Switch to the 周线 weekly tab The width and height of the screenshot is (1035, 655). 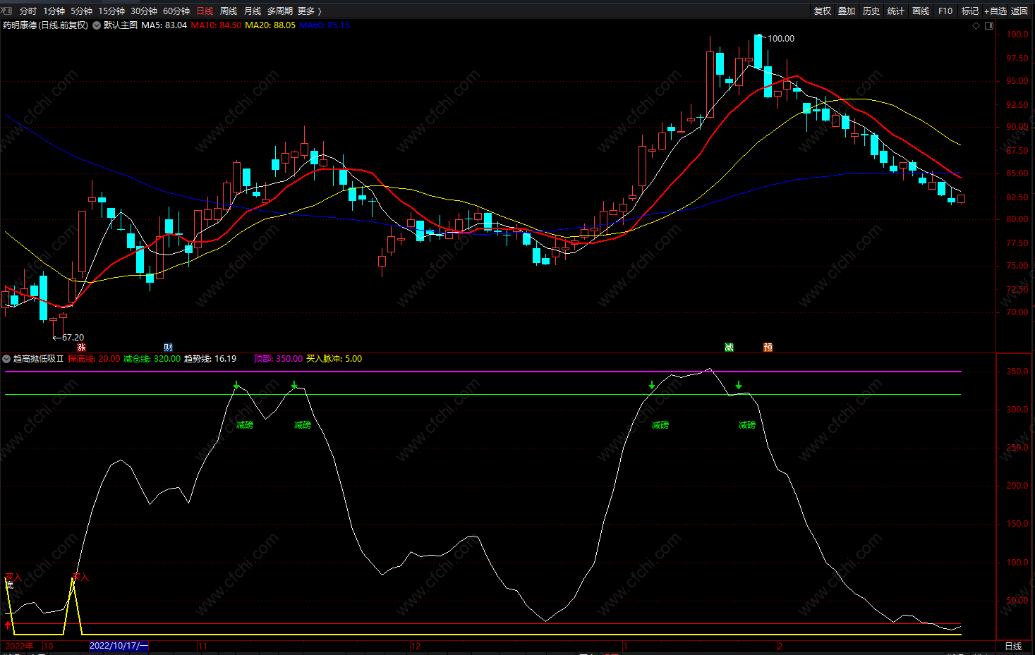point(229,11)
